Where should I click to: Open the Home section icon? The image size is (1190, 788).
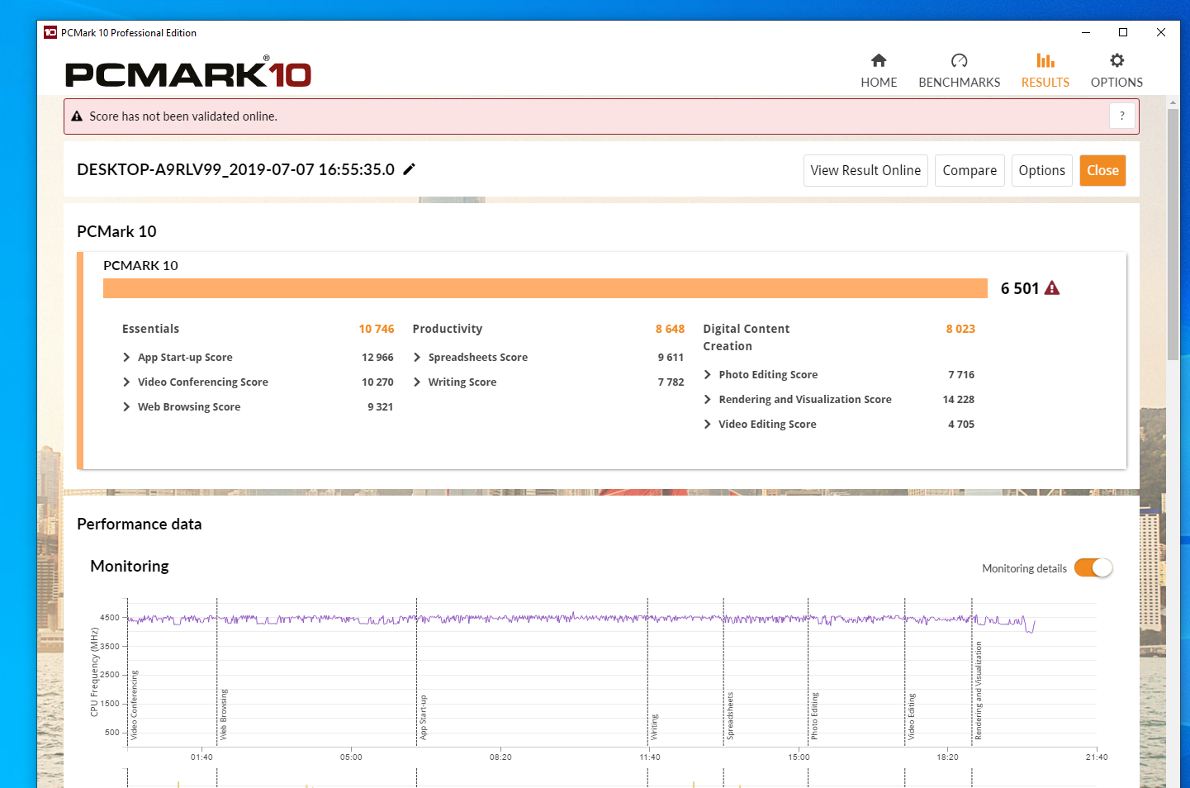879,60
